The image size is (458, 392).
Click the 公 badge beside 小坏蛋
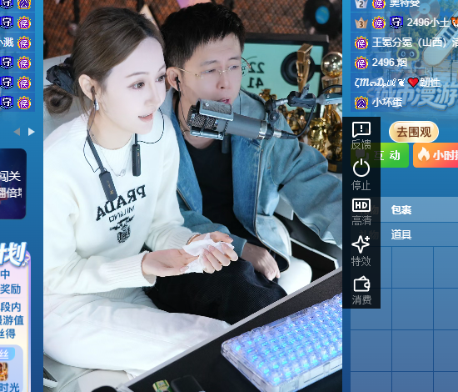tap(361, 103)
